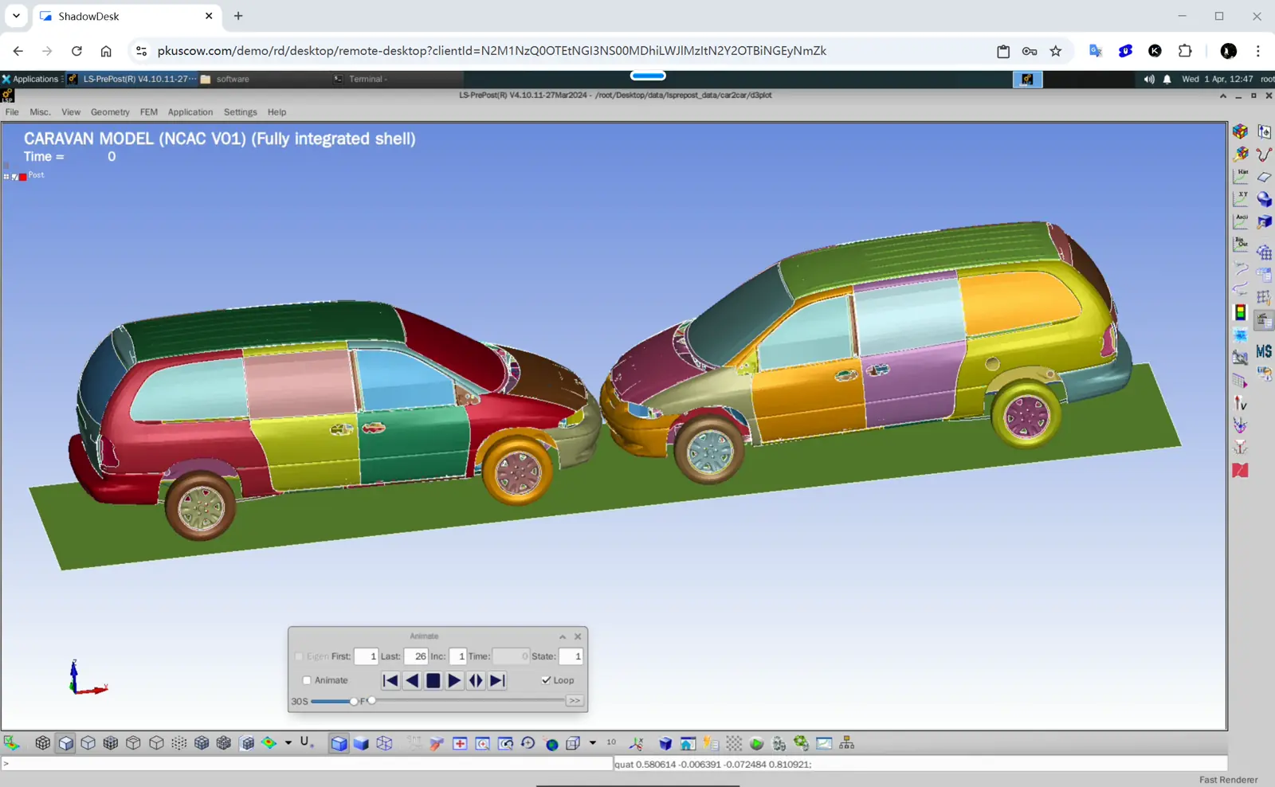
Task: Click the First state input field
Action: pos(366,656)
